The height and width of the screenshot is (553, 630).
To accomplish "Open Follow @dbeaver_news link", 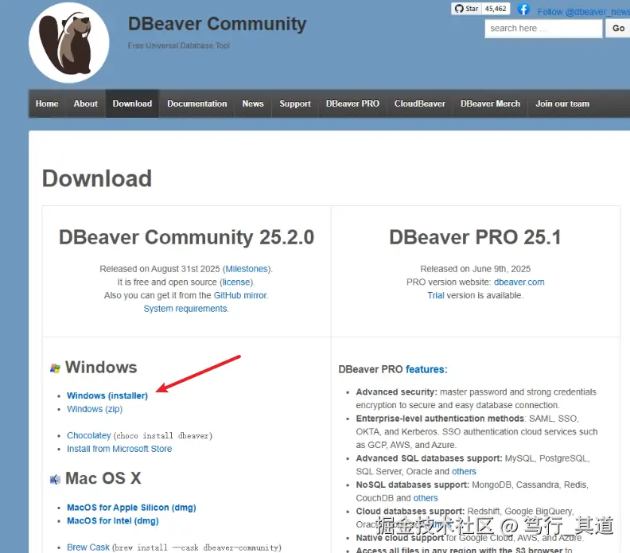I will pyautogui.click(x=583, y=12).
